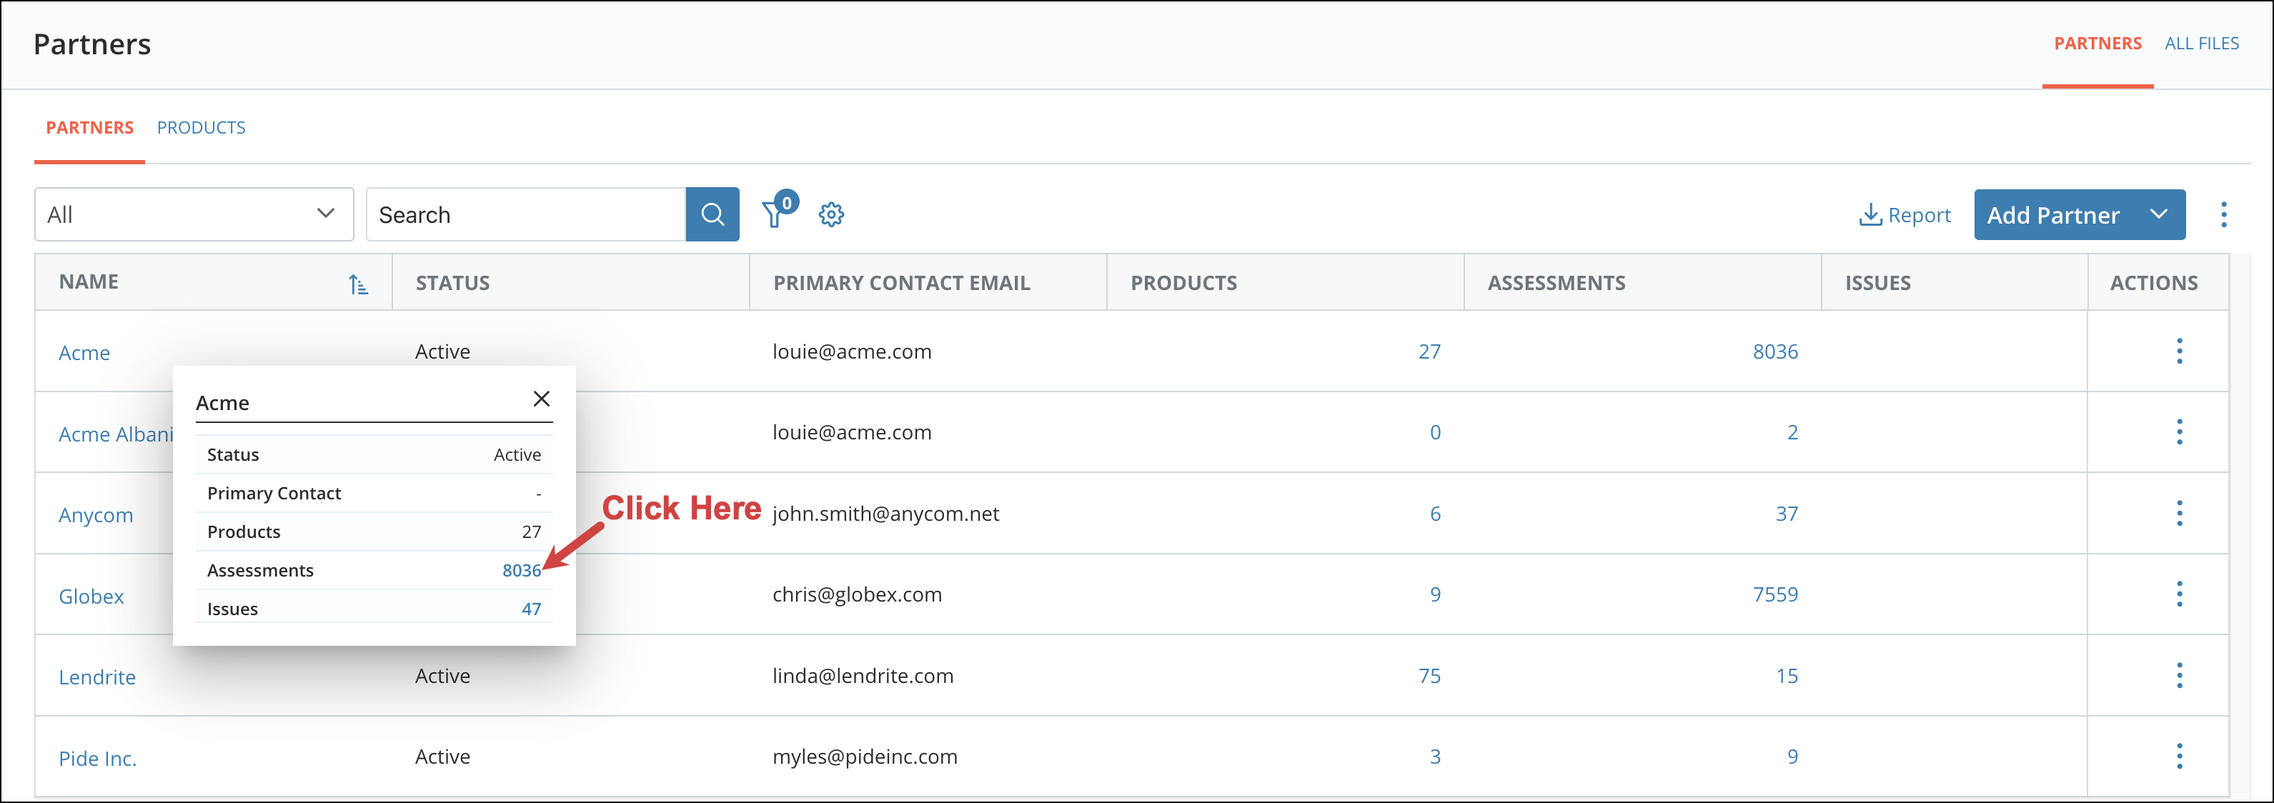
Task: Close the Acme details popup
Action: tap(541, 399)
